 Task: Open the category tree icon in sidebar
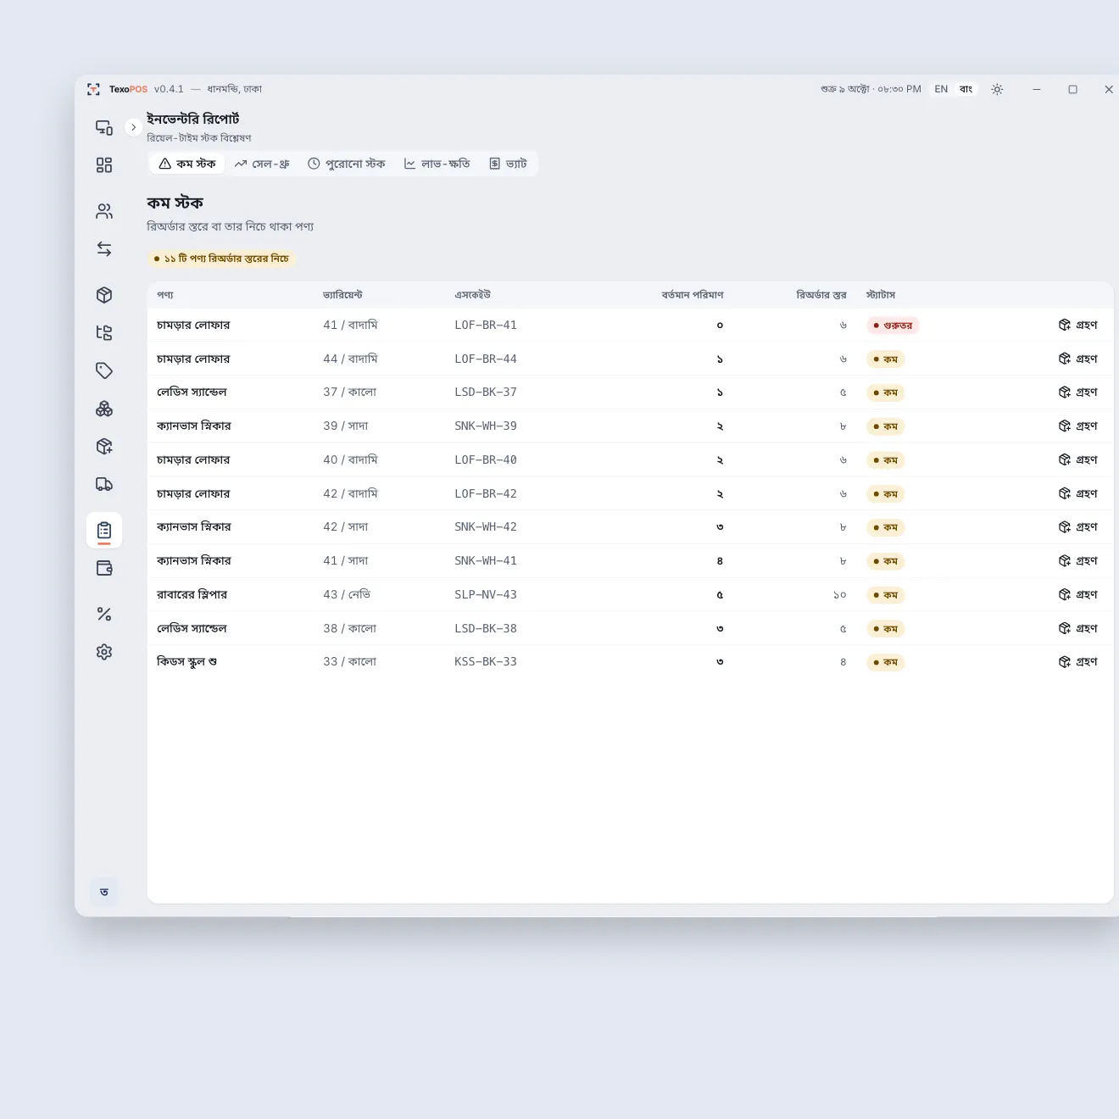104,332
